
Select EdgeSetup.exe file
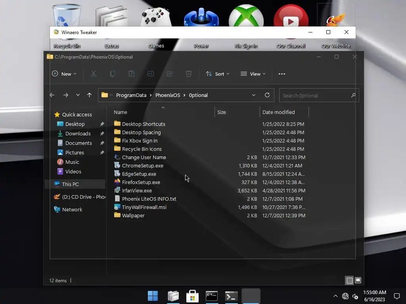(x=135, y=174)
